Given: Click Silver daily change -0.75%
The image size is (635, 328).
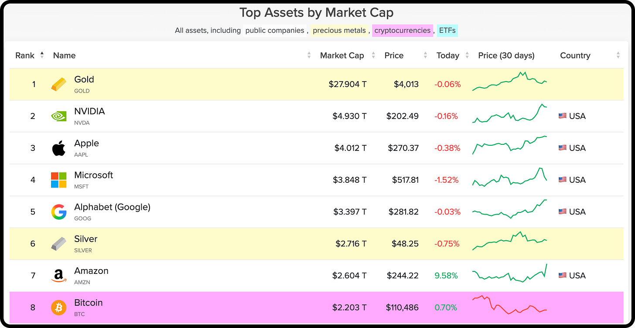Looking at the screenshot, I should pos(447,243).
